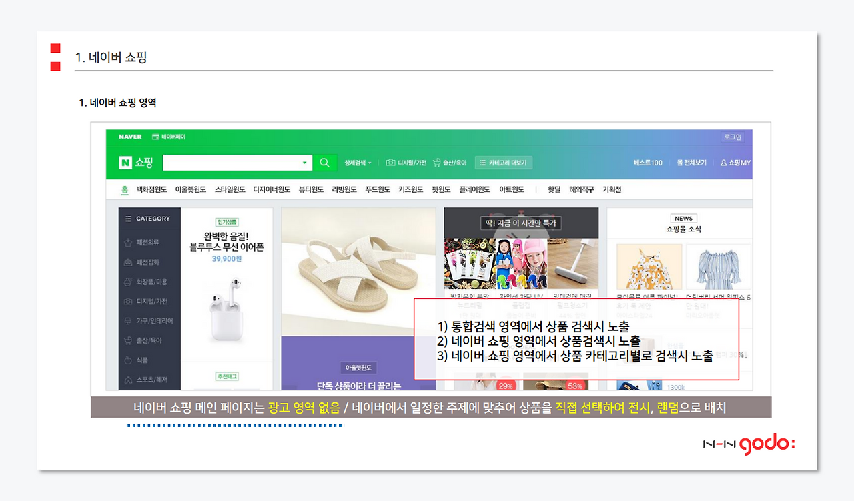Image resolution: width=854 pixels, height=501 pixels.
Task: Select the 식품 category in the sidebar
Action: (136, 360)
